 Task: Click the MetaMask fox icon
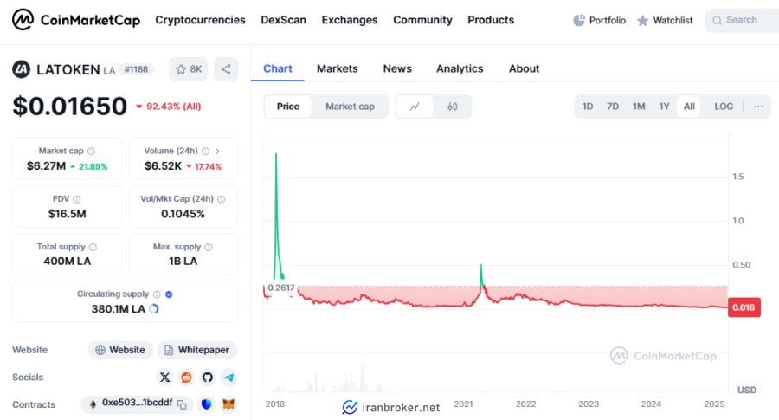click(228, 404)
